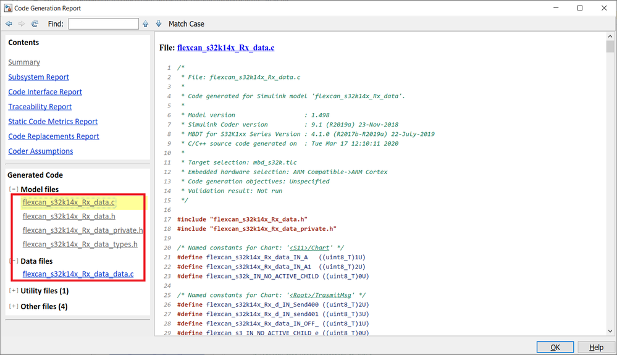This screenshot has width=617, height=355.
Task: Click the 'Model version' comment line
Action: [x=254, y=115]
